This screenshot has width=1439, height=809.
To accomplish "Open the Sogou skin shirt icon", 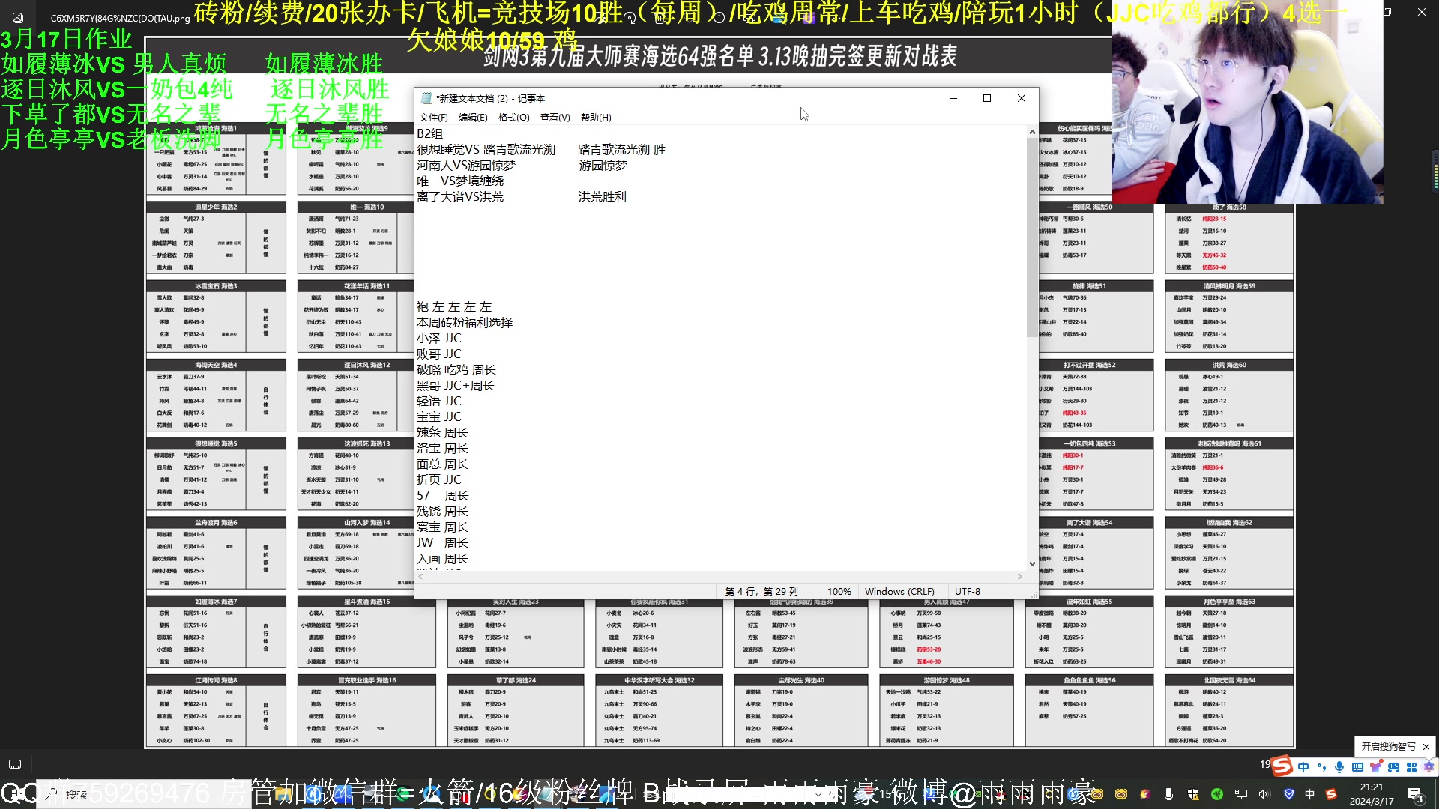I will pos(1375,767).
